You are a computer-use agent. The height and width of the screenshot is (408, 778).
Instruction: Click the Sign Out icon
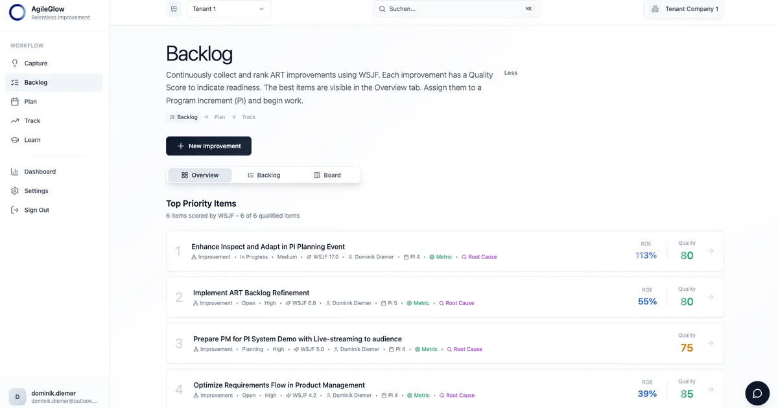click(15, 210)
